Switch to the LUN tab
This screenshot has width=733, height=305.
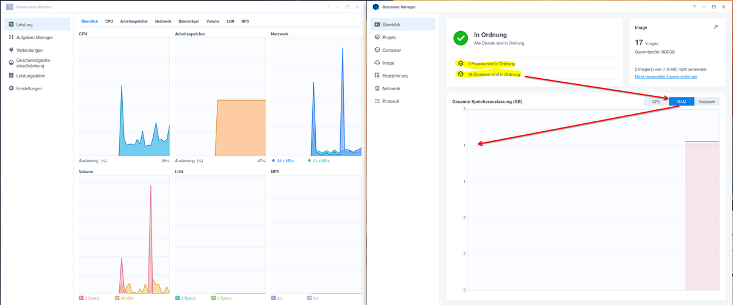(x=230, y=21)
